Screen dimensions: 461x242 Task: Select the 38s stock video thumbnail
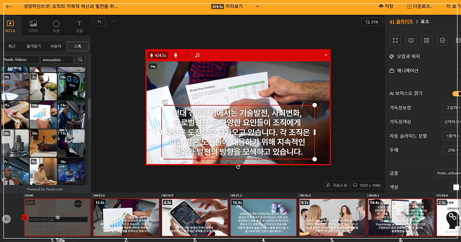click(15, 143)
